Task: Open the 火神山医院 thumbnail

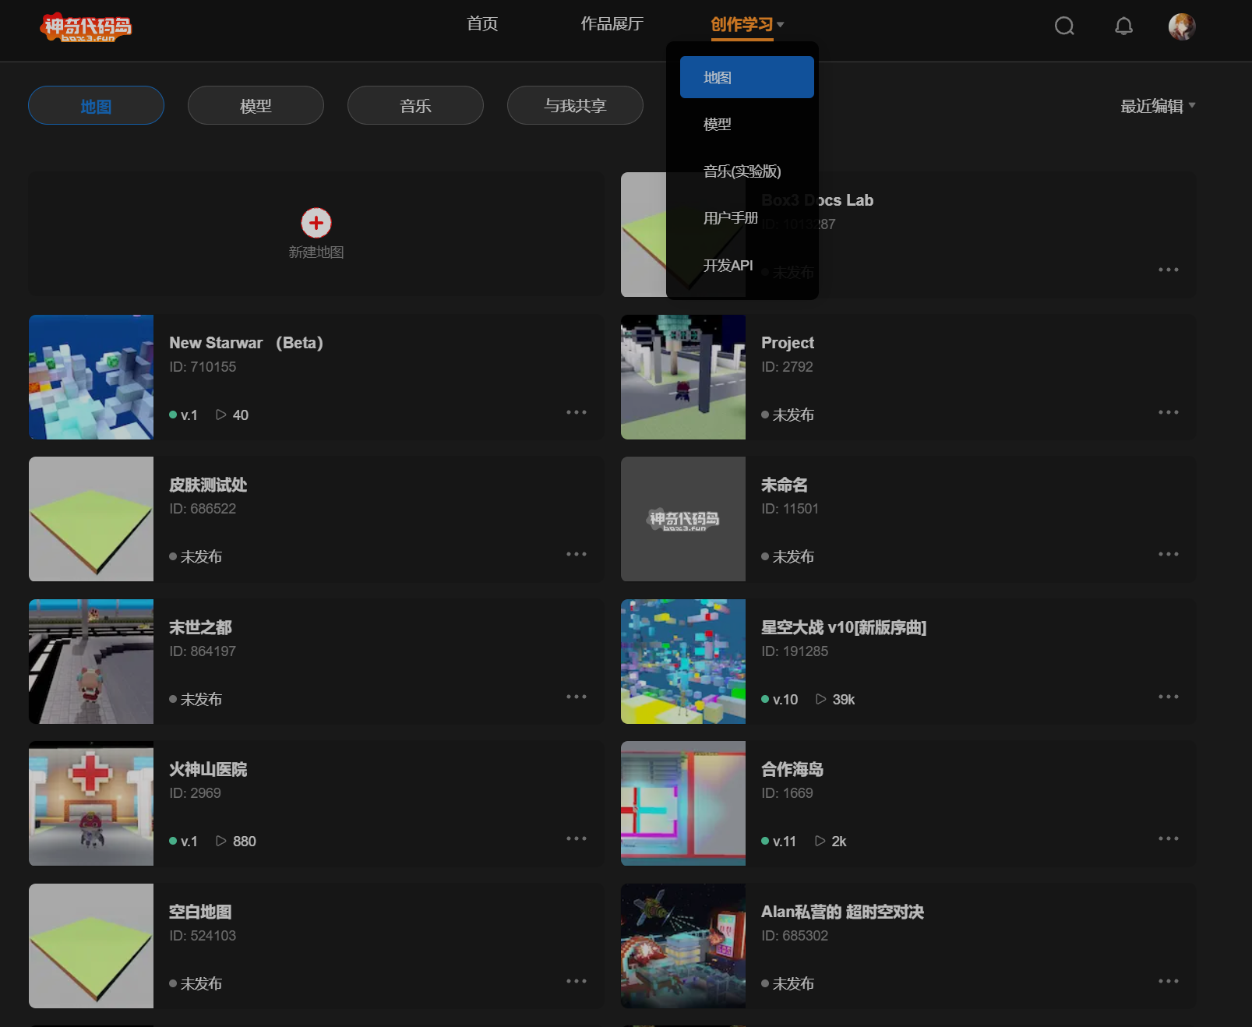Action: pos(91,803)
